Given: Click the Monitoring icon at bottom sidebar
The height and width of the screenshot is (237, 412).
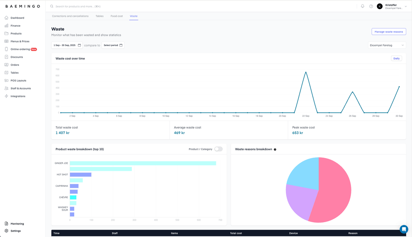Looking at the screenshot, I should pos(6,223).
